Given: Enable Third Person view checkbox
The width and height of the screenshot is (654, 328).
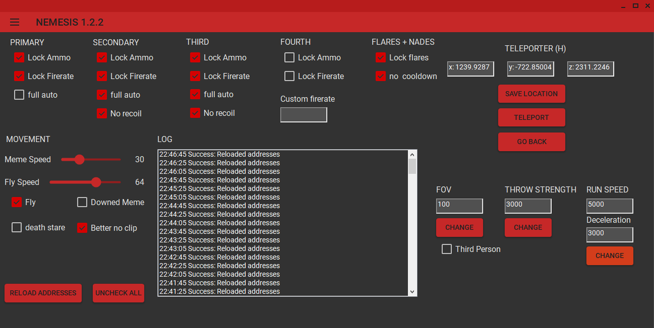Looking at the screenshot, I should [x=447, y=249].
